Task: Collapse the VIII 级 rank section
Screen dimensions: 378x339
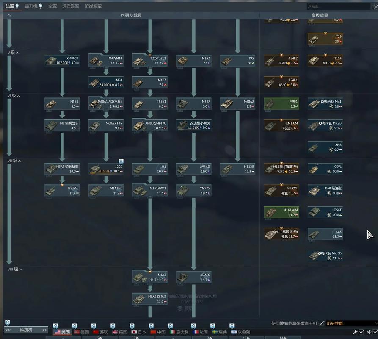Action: (15, 269)
